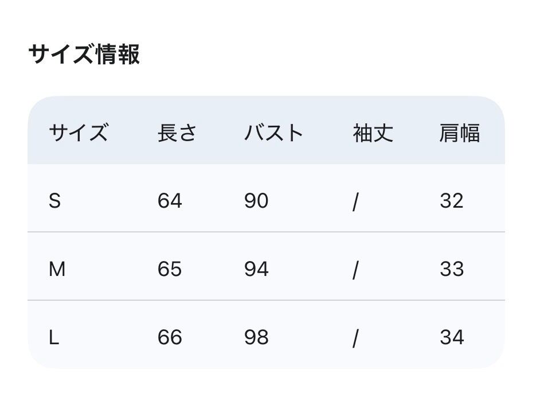This screenshot has height=393, width=544.
Task: Click the サイズ column header
Action: click(78, 133)
